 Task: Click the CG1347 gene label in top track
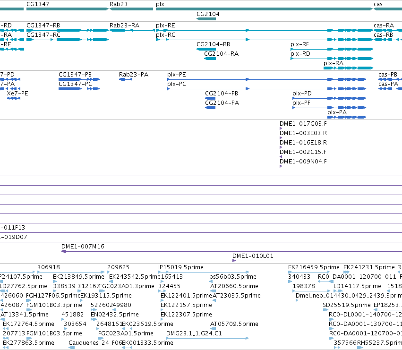point(38,4)
